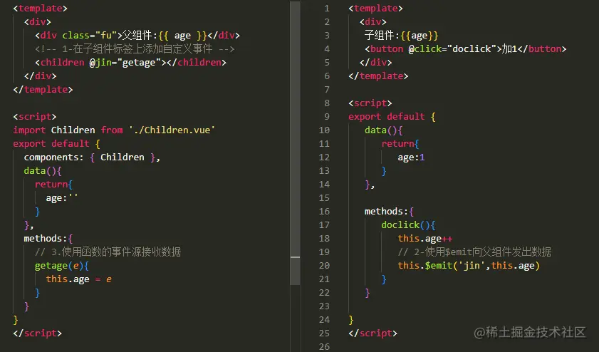The width and height of the screenshot is (599, 352).
Task: Click line number 19 in the gutter
Action: pyautogui.click(x=324, y=252)
